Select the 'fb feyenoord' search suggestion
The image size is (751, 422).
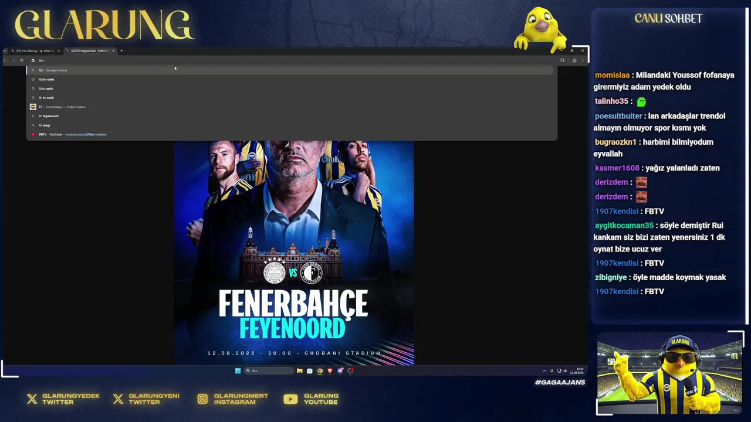coord(292,116)
